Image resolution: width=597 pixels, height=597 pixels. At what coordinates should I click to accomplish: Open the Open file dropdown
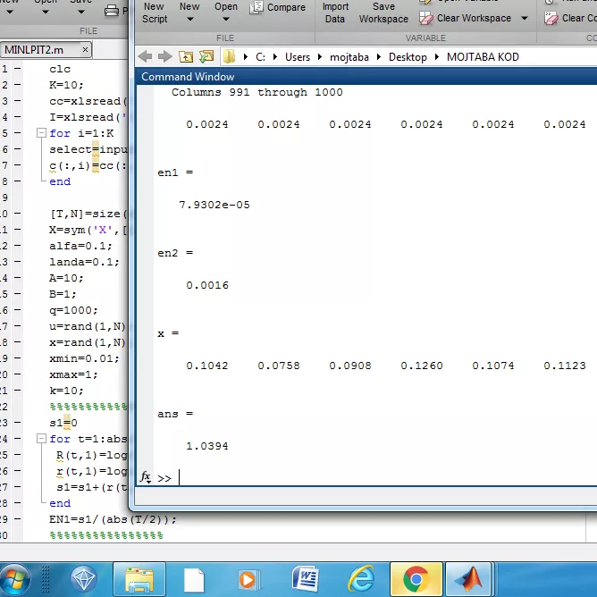(226, 12)
